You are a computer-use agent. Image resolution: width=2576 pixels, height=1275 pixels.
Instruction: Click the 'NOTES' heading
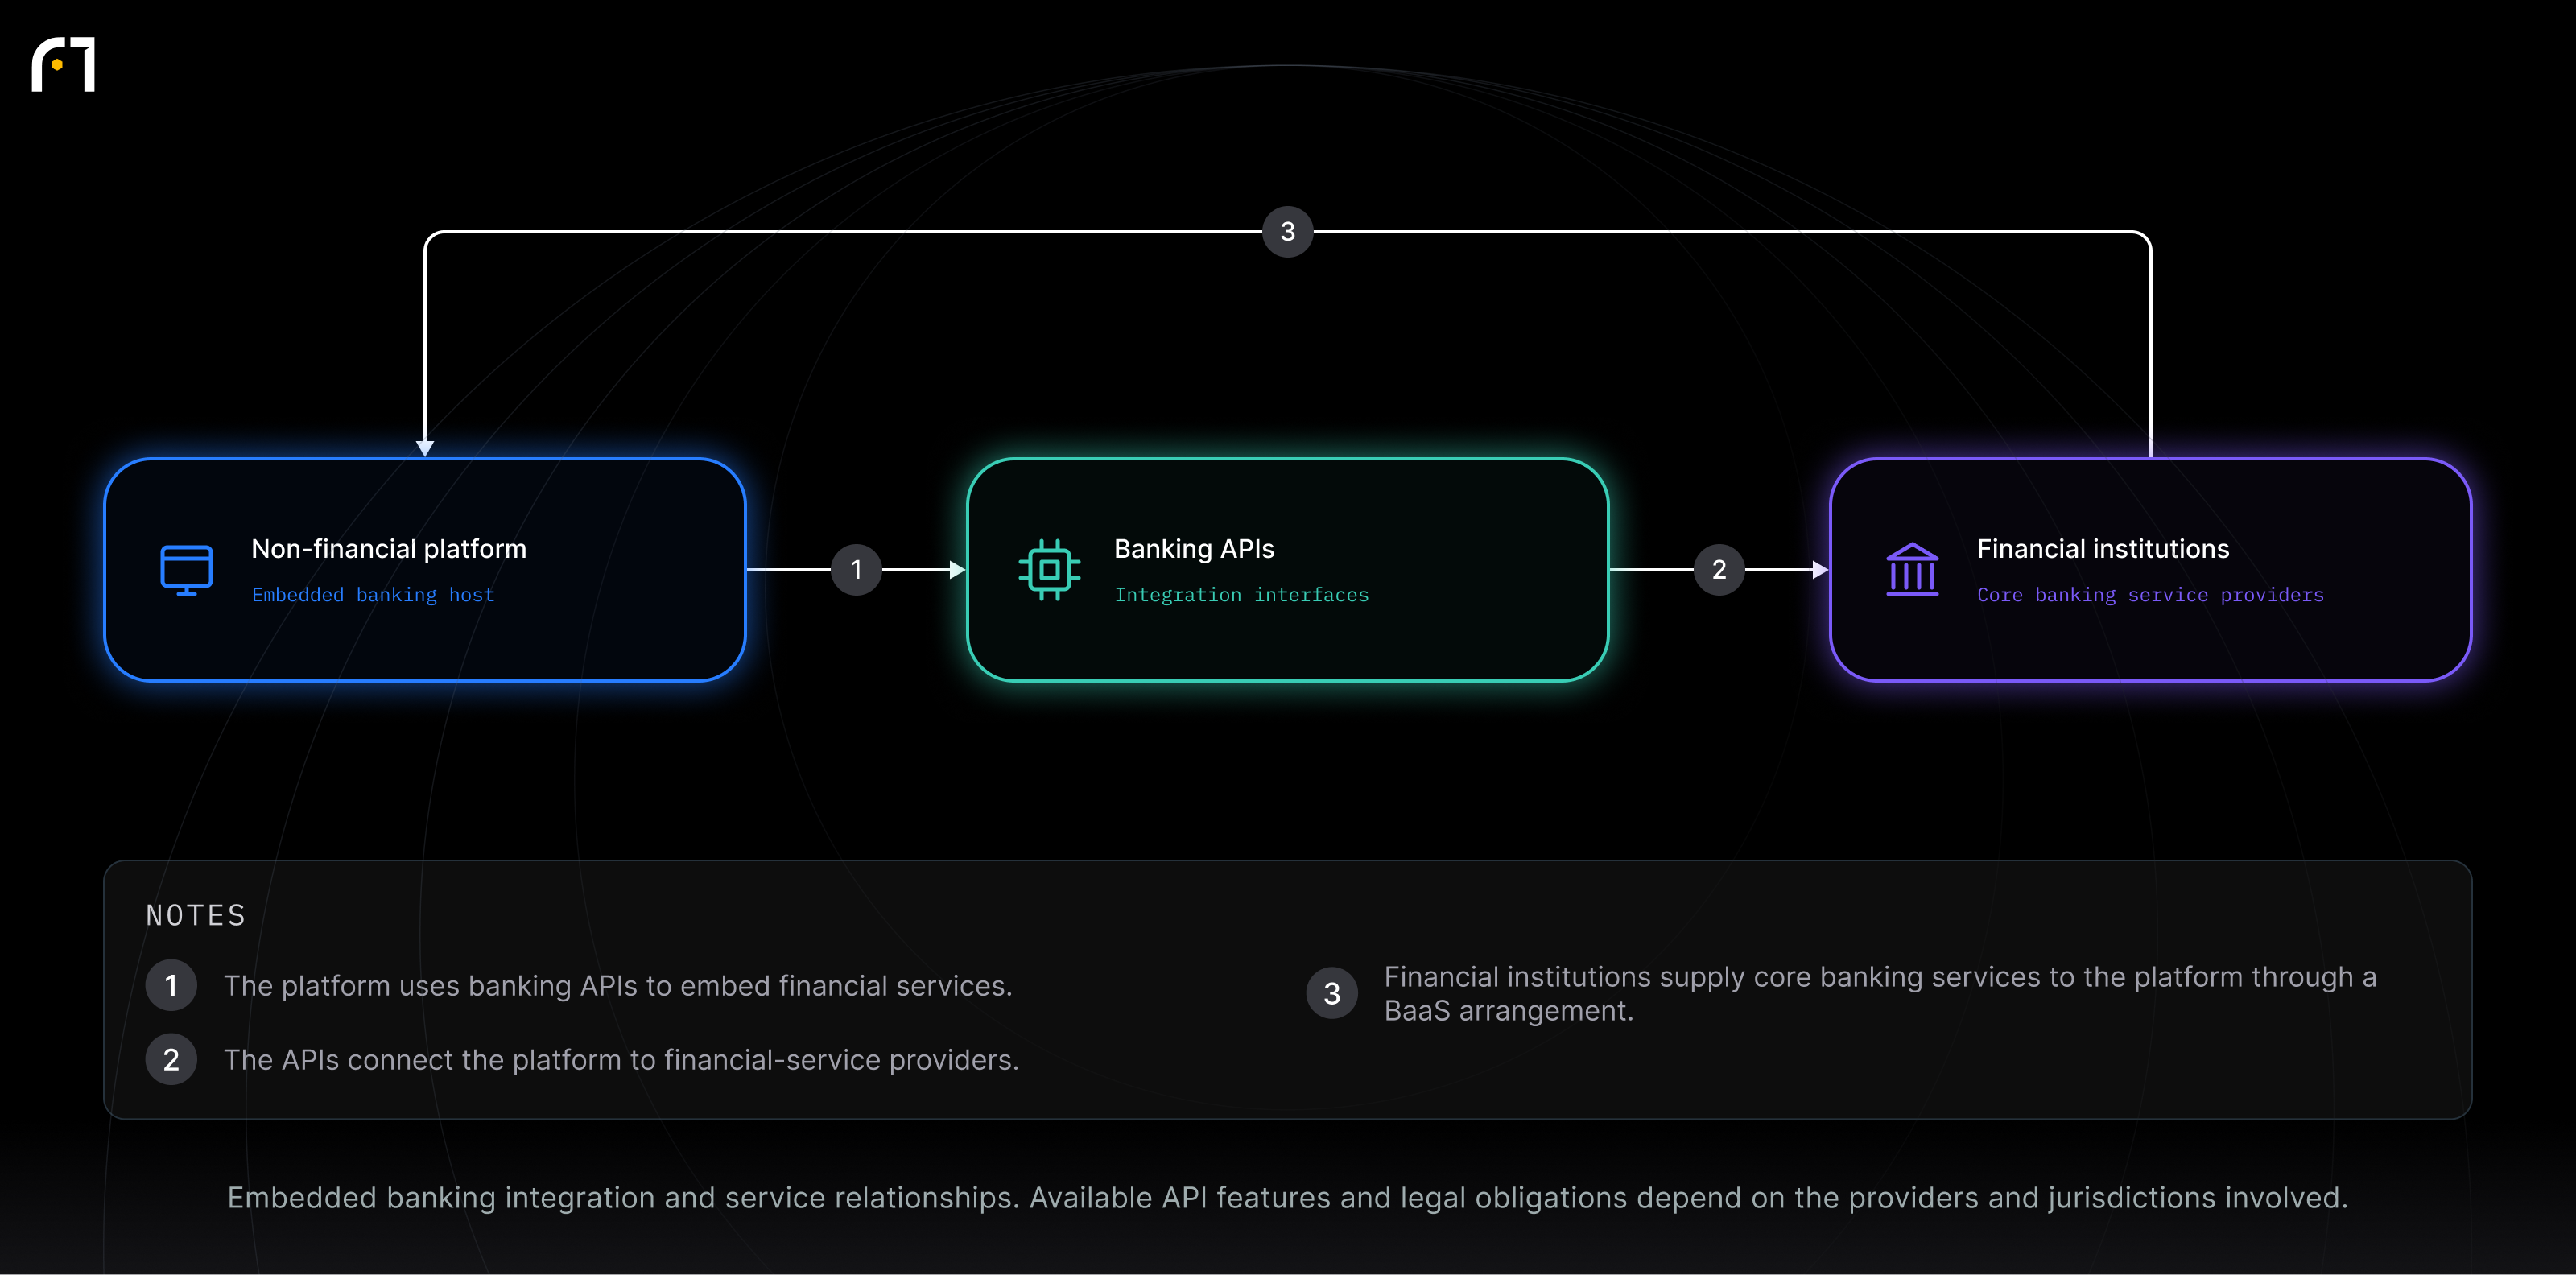196,915
